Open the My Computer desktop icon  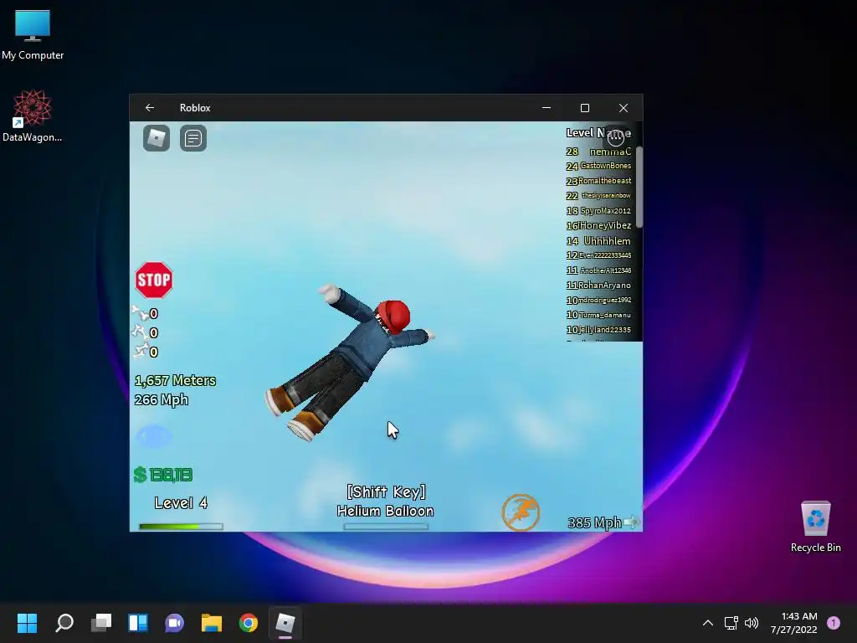point(33,33)
